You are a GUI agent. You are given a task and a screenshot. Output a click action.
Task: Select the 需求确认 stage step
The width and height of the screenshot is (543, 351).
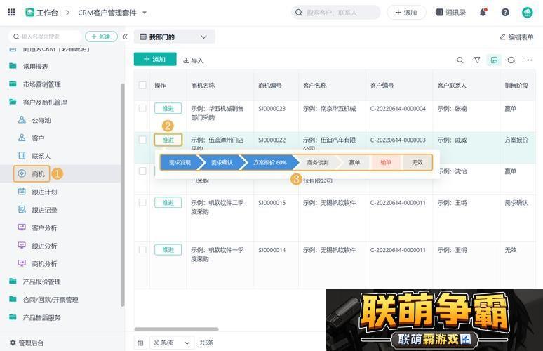(222, 162)
